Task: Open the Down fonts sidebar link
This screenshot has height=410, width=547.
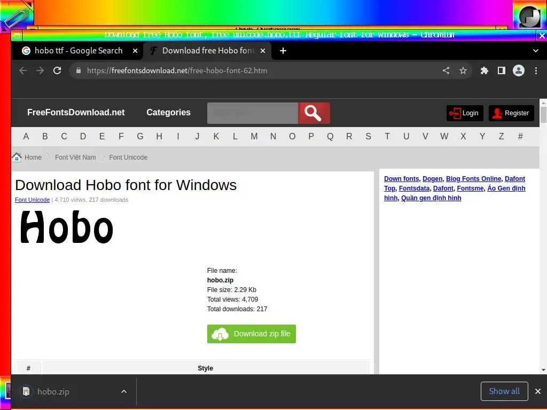Action: [401, 179]
